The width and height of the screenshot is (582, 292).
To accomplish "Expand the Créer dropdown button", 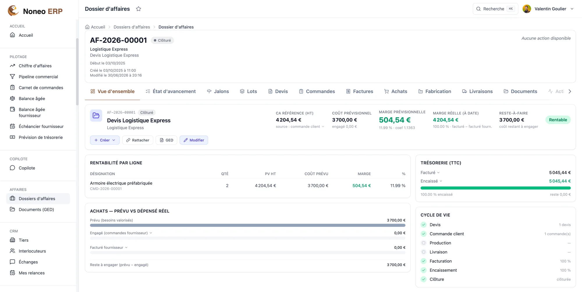I will (105, 140).
